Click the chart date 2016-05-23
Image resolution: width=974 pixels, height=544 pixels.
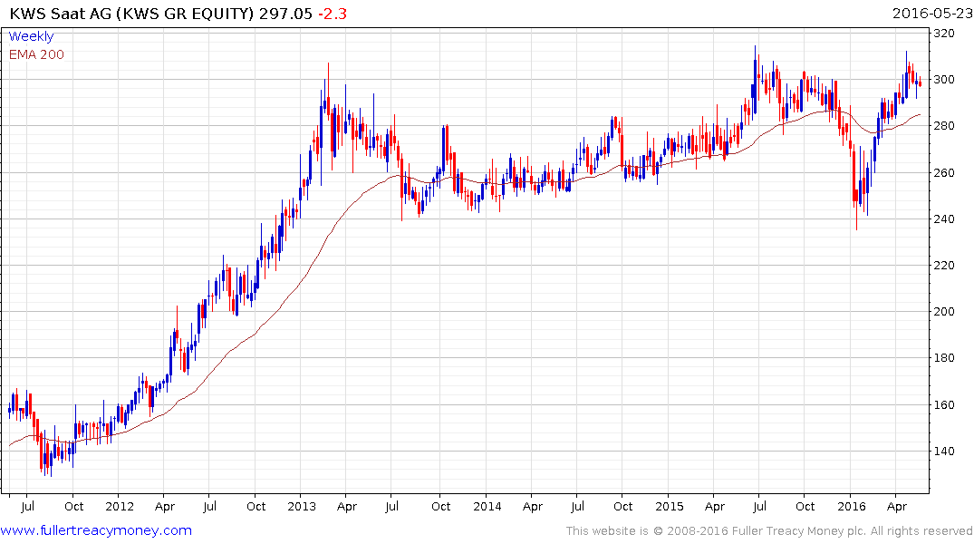932,14
